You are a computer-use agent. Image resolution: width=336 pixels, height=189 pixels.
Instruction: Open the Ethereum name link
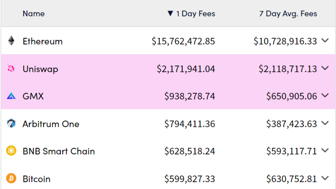click(x=43, y=41)
